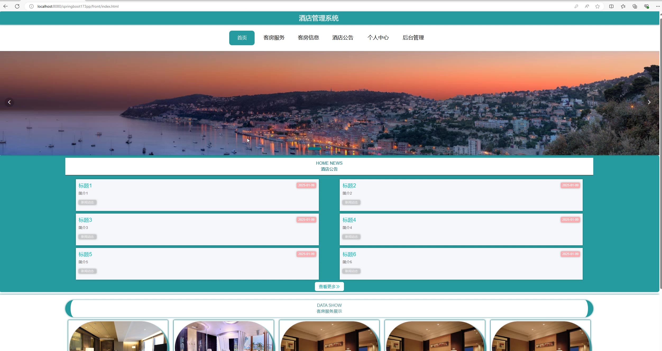
Task: Open the 客房信息 menu item
Action: [x=308, y=38]
